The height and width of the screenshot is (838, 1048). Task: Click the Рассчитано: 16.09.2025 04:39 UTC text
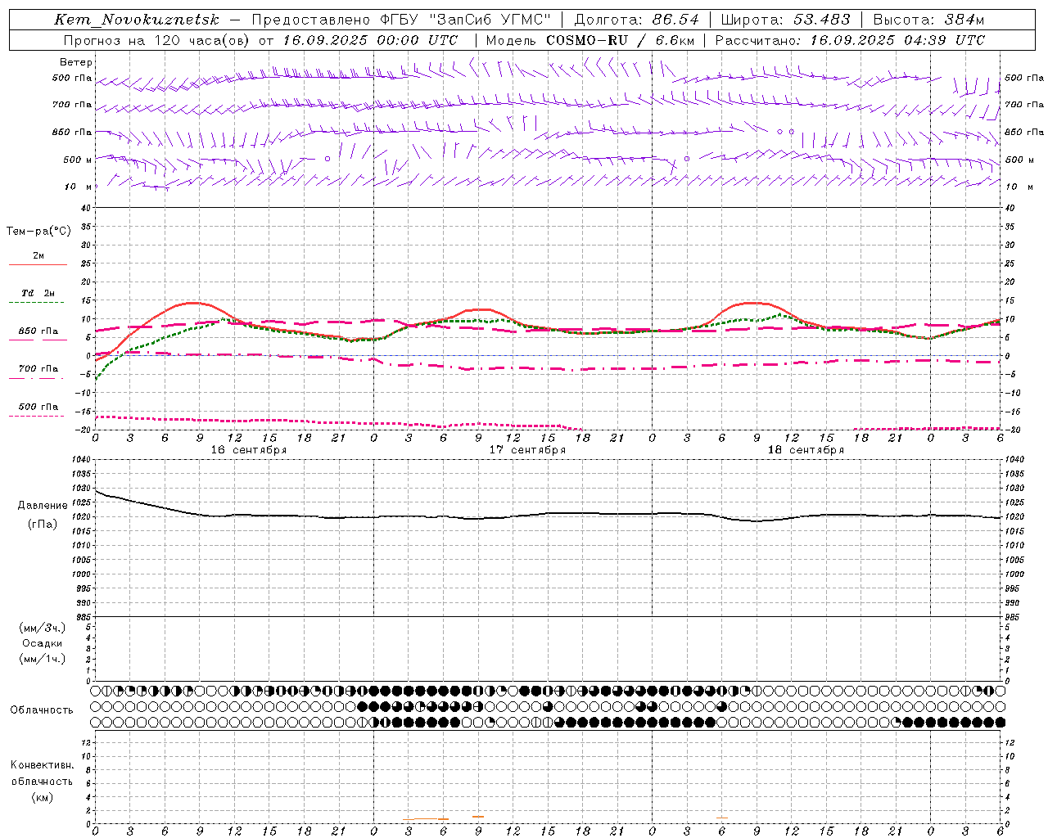pos(850,40)
